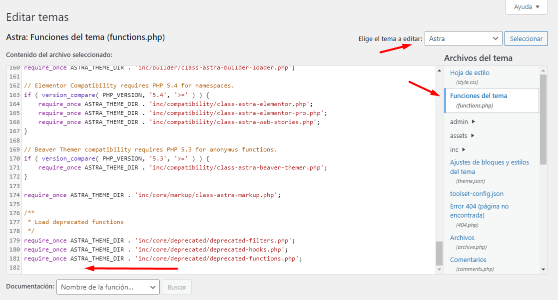This screenshot has height=300, width=558.
Task: Click 'Elige el tema a editar' label
Action: (x=390, y=39)
